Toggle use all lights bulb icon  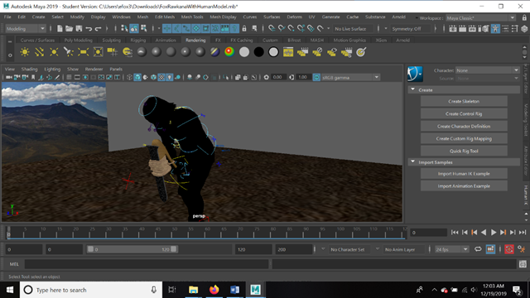click(169, 77)
